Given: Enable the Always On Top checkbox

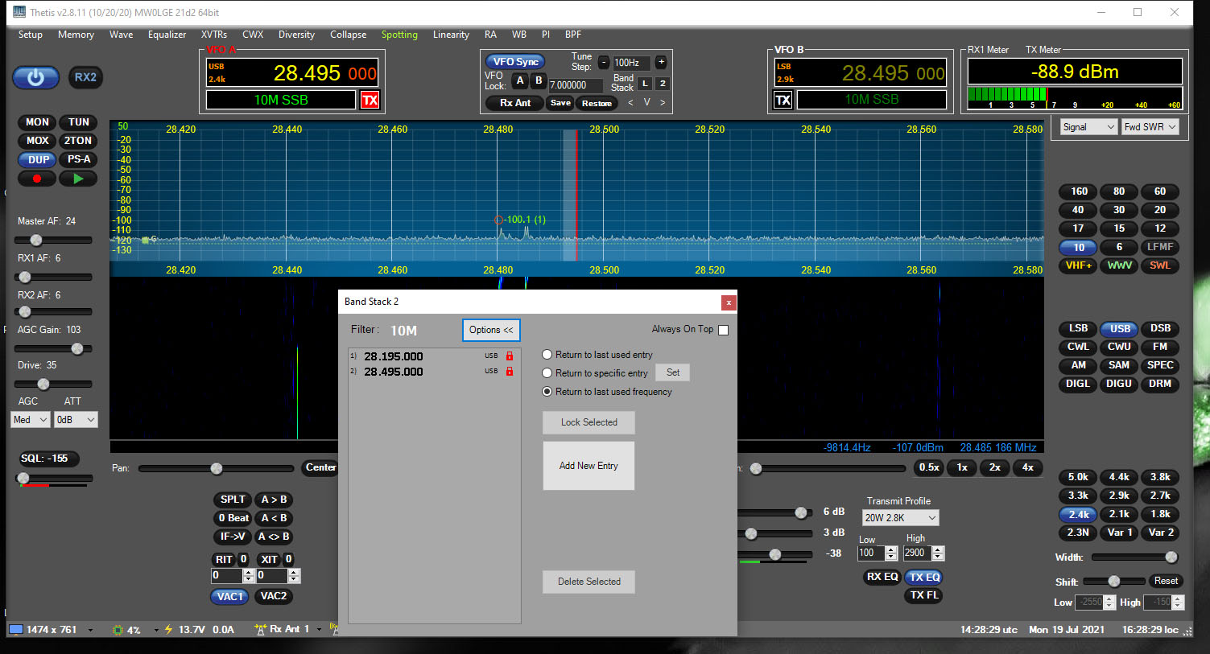Looking at the screenshot, I should click(723, 330).
